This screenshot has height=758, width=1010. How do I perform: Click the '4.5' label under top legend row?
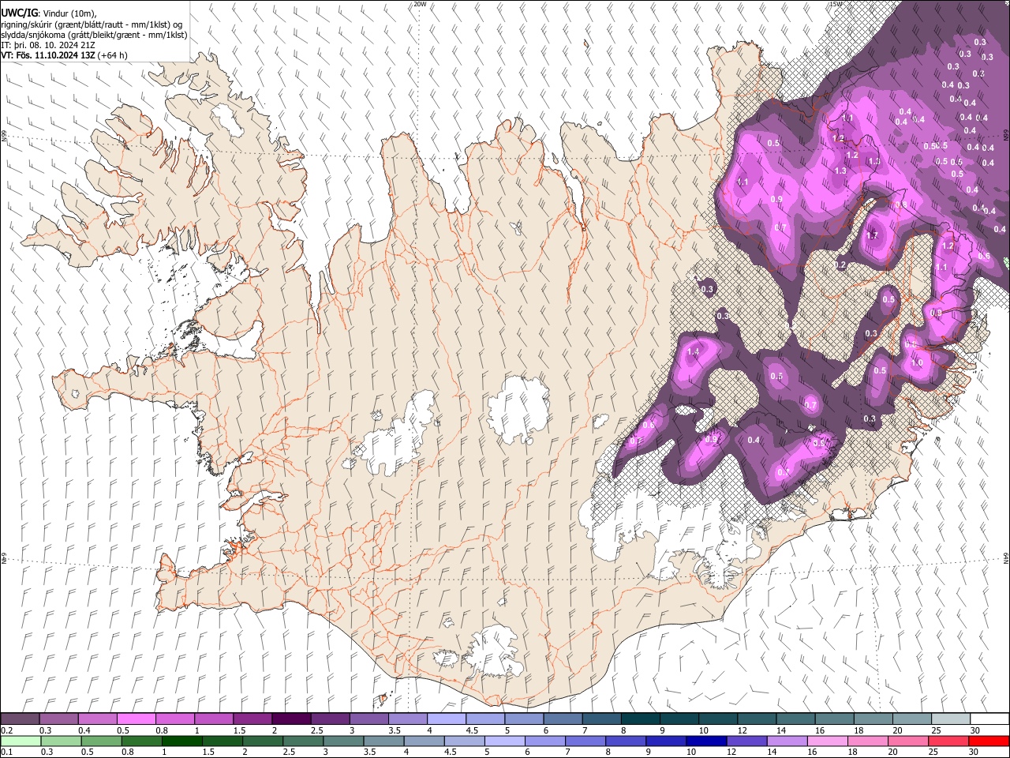(472, 730)
